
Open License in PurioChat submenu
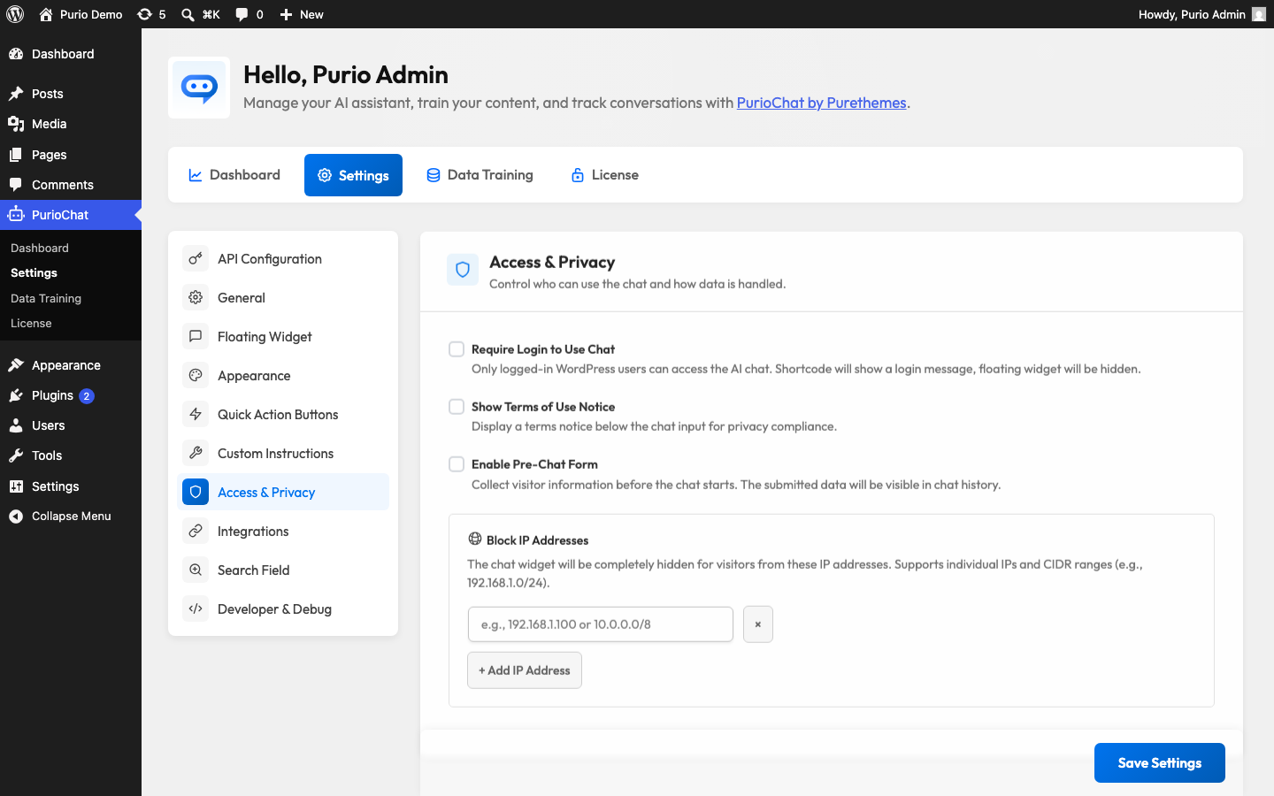[31, 323]
